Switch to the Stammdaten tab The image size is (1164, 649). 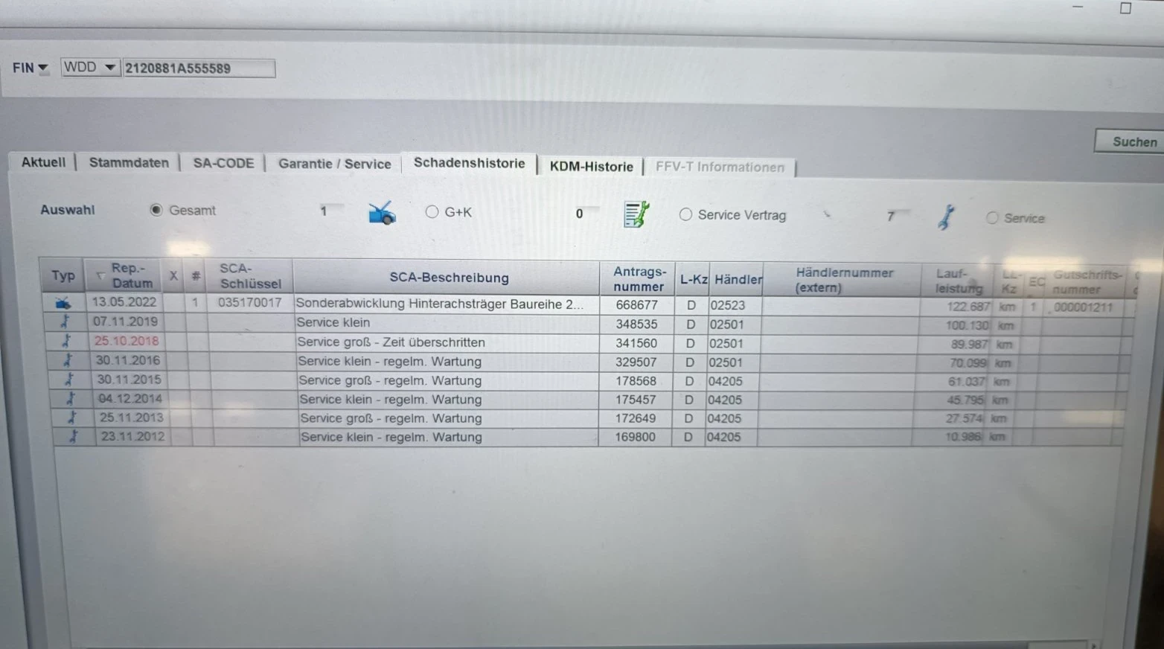pyautogui.click(x=129, y=162)
